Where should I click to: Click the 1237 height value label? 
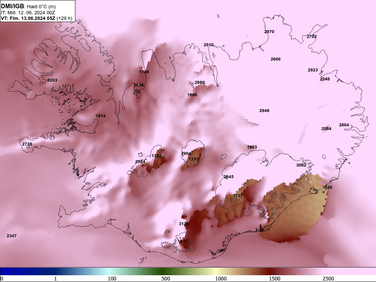coord(238,196)
